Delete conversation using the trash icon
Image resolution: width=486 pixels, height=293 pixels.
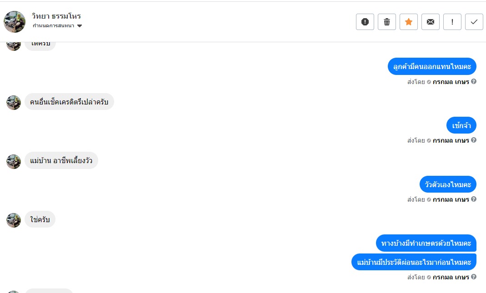387,22
